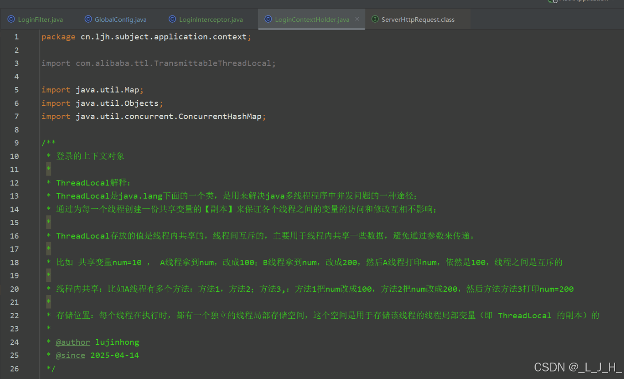Click the comment 登录的上下文对象

point(90,156)
